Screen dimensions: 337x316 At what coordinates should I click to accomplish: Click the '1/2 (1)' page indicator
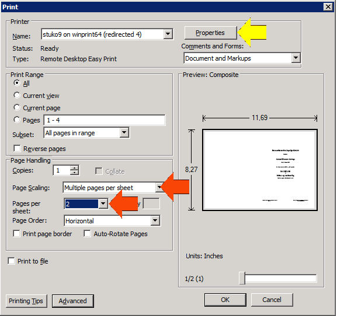coord(194,279)
